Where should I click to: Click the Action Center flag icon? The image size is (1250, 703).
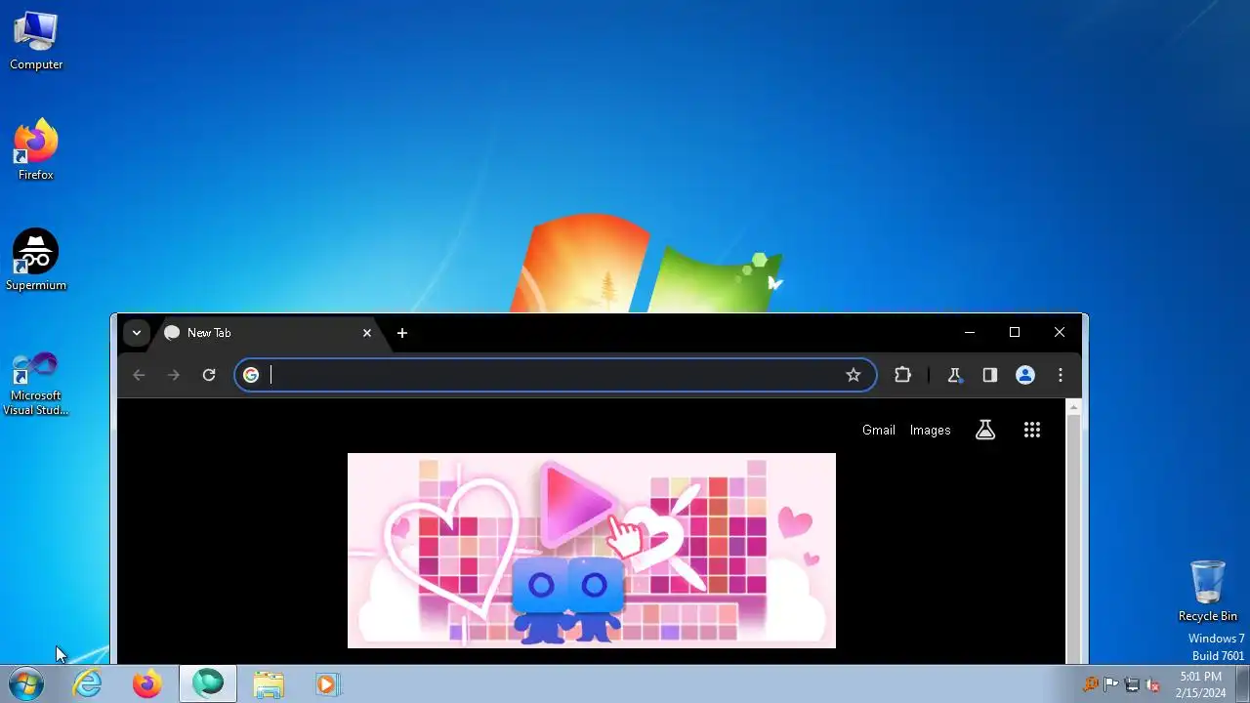coord(1111,684)
